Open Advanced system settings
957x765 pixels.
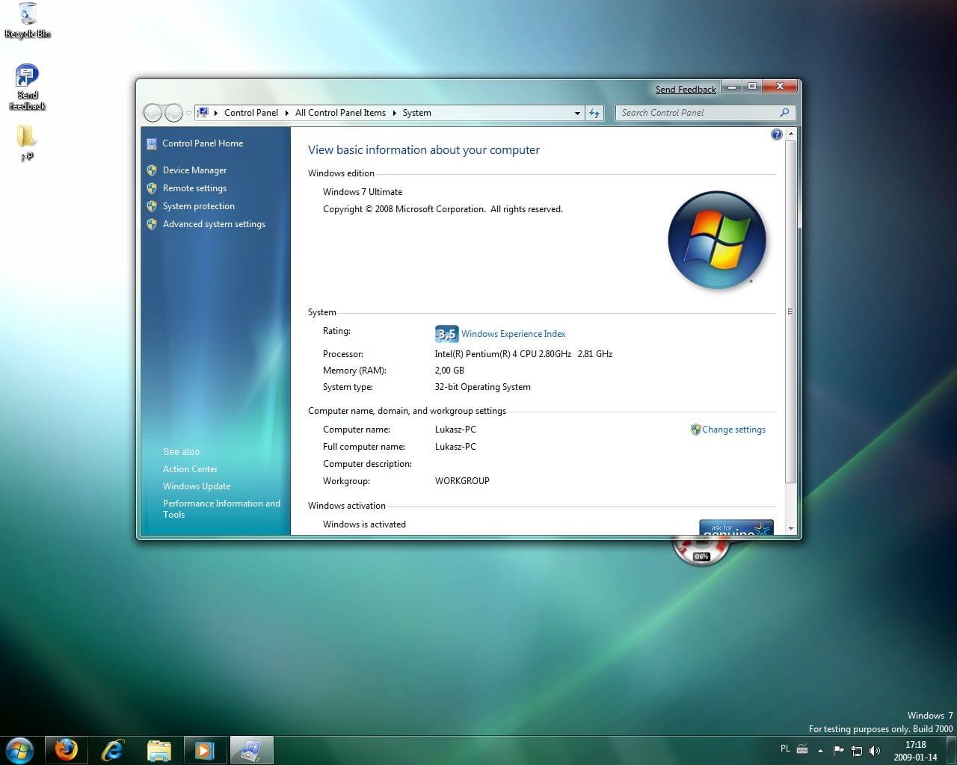pos(214,224)
